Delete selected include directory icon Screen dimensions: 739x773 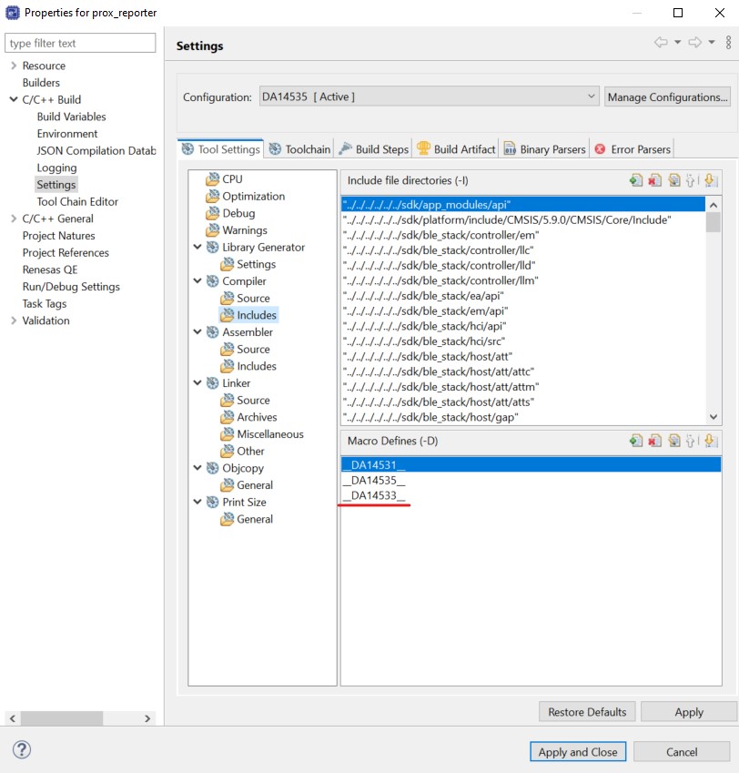[654, 180]
